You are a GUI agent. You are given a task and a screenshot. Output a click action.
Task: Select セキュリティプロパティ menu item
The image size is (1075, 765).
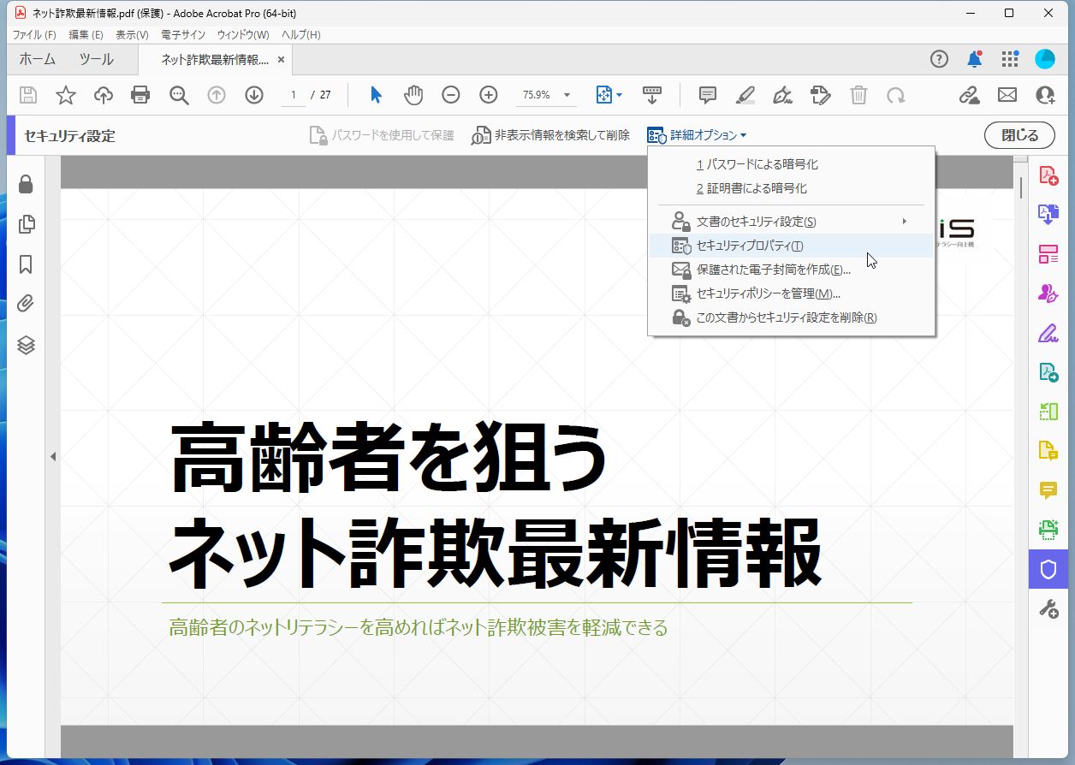click(791, 246)
